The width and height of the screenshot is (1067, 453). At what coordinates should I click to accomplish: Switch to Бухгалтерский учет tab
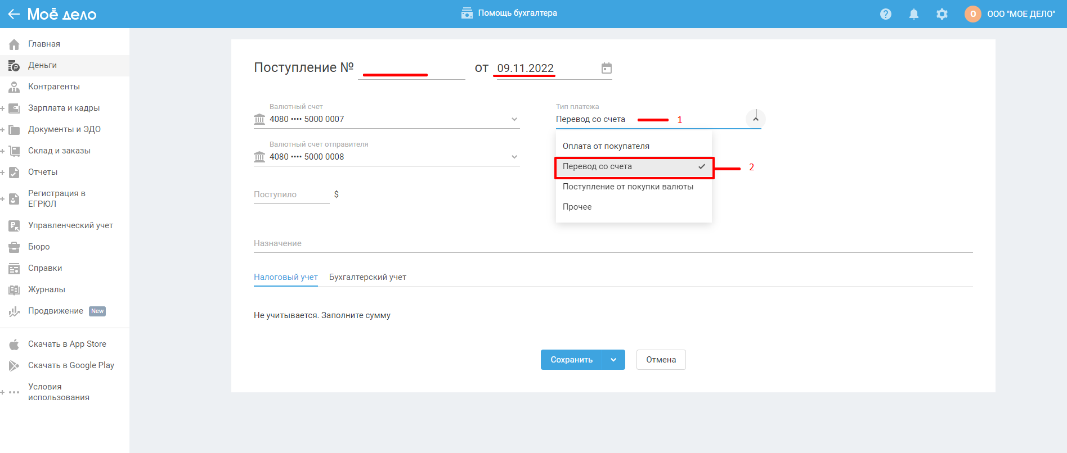[367, 277]
